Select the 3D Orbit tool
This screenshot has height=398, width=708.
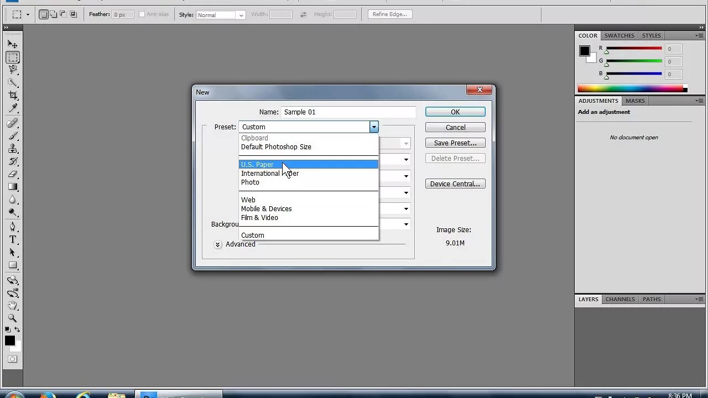coord(13,292)
